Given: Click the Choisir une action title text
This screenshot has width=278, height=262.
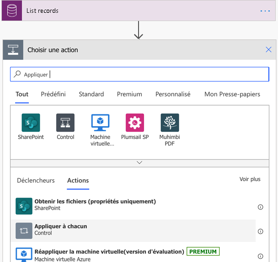Looking at the screenshot, I should 53,50.
